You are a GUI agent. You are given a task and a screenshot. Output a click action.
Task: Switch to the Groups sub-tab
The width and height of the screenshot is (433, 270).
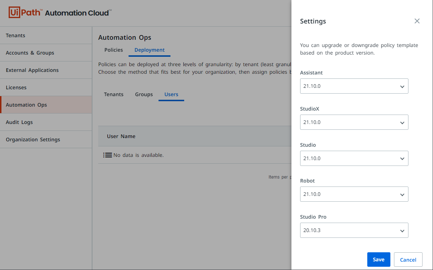click(x=144, y=94)
